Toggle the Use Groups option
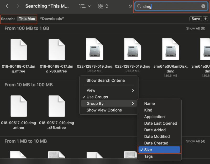The image size is (210, 164). coord(98,97)
